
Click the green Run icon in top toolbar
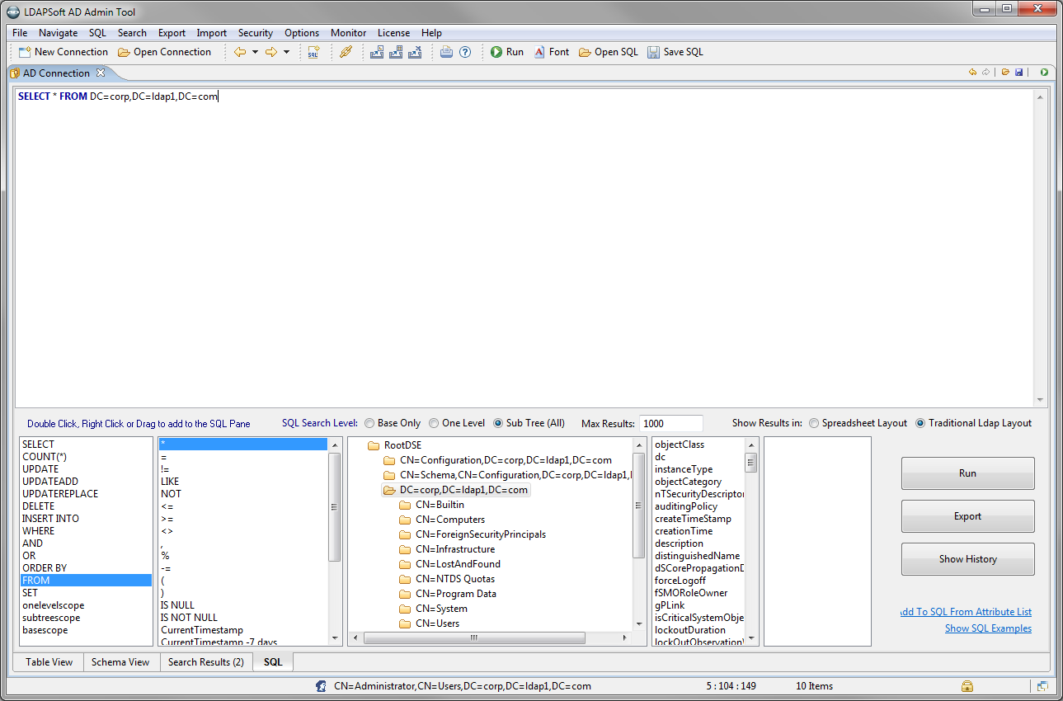(496, 52)
